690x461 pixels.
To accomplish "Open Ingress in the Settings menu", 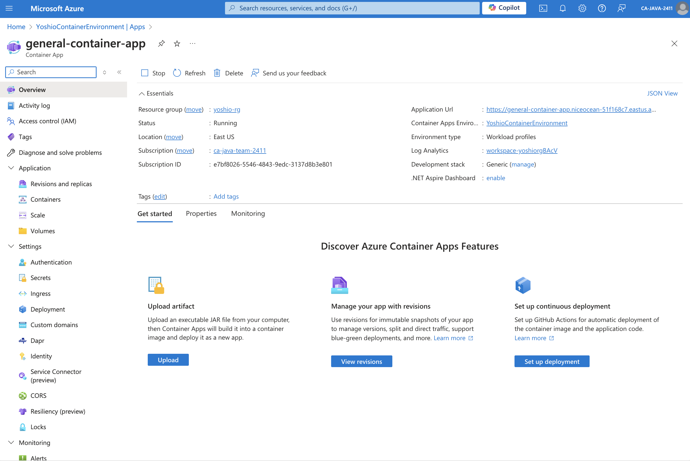I will click(40, 293).
